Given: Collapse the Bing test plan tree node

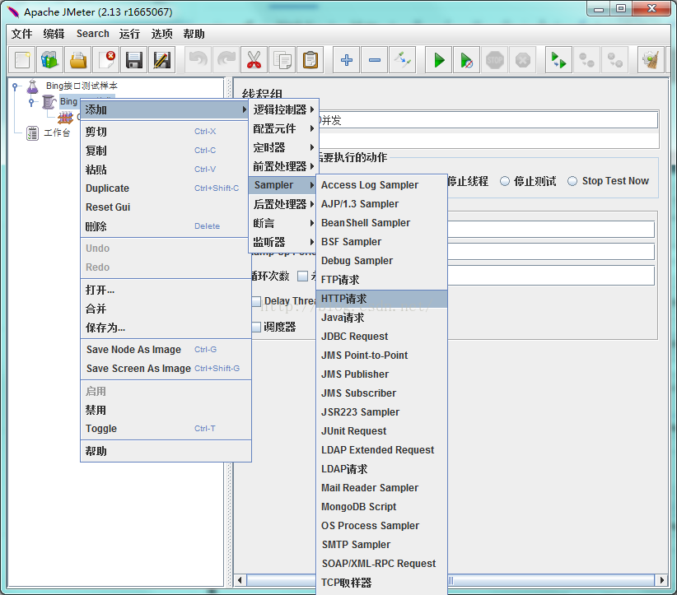Looking at the screenshot, I should [15, 86].
